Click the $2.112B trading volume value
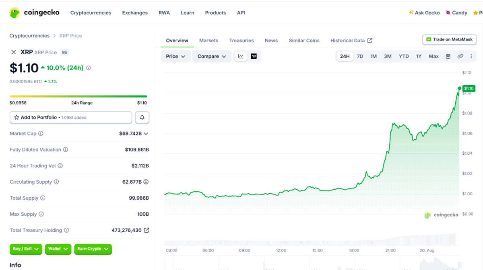This screenshot has width=483, height=270. (x=140, y=166)
